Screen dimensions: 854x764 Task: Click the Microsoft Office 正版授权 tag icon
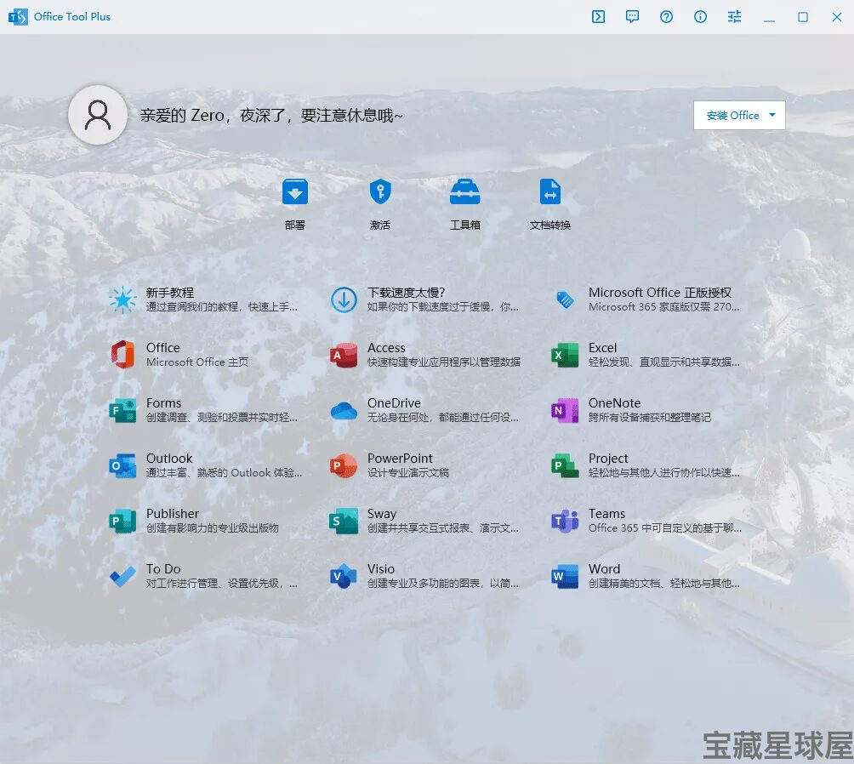pos(565,299)
